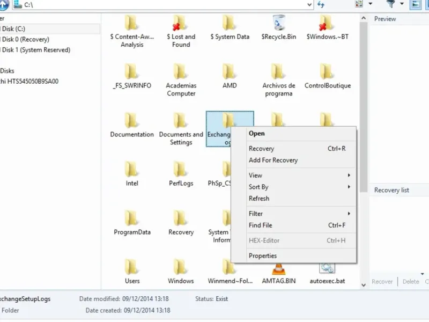This screenshot has height=322, width=429.
Task: Click the Date created value in status bar
Action: pyautogui.click(x=147, y=310)
